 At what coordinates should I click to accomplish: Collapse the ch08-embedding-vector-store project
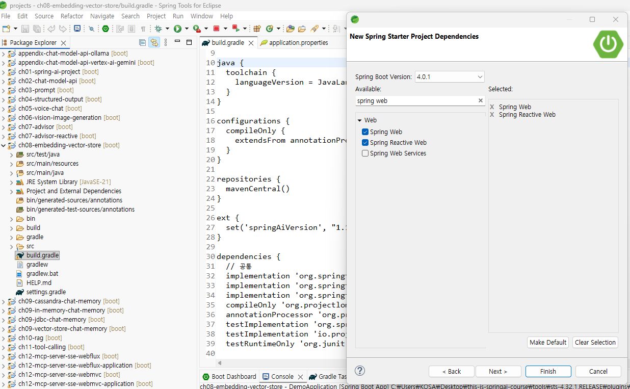pos(4,145)
